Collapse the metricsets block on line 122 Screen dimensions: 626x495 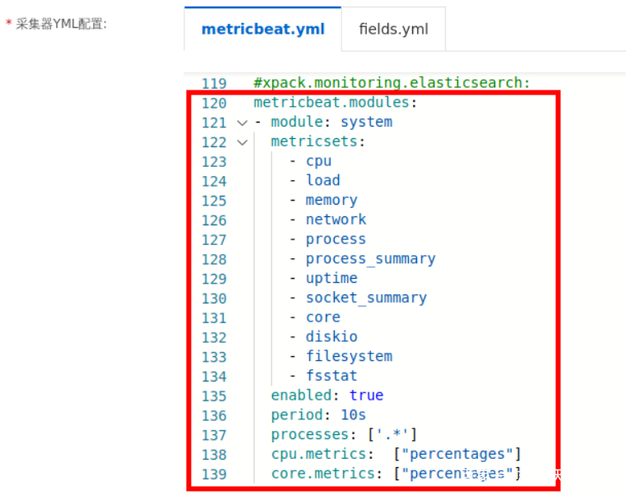[x=243, y=142]
